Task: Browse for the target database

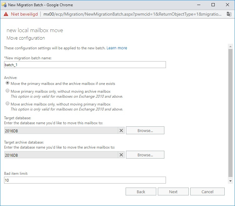Action: pyautogui.click(x=145, y=130)
